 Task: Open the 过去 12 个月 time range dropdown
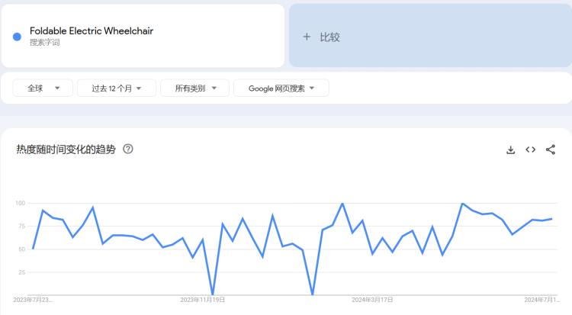(117, 88)
